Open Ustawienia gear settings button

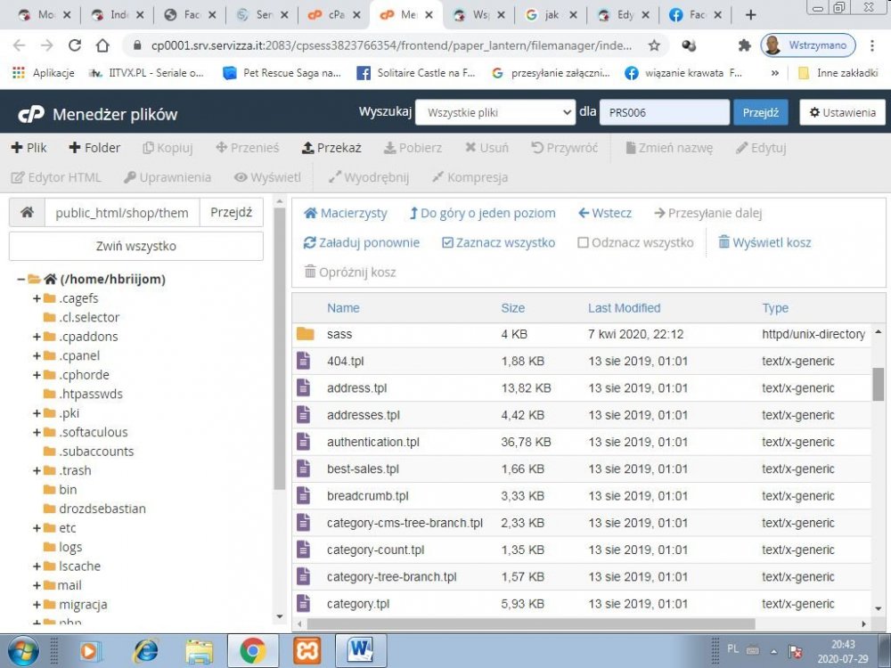pyautogui.click(x=842, y=112)
